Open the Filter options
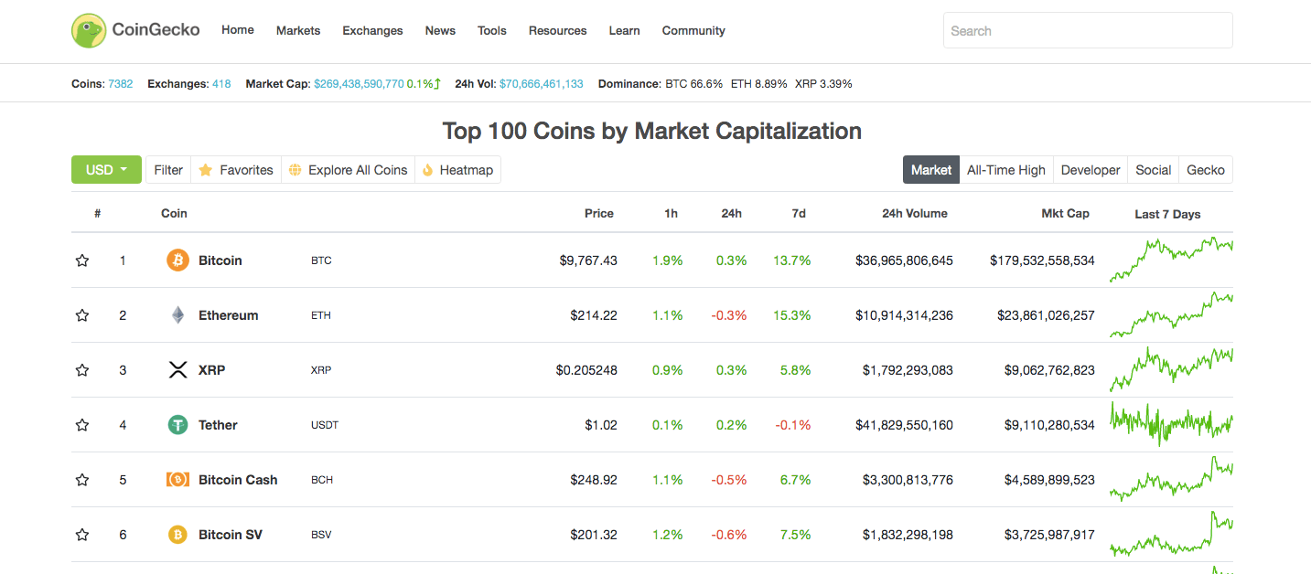Screen dimensions: 1311x574 [x=167, y=169]
